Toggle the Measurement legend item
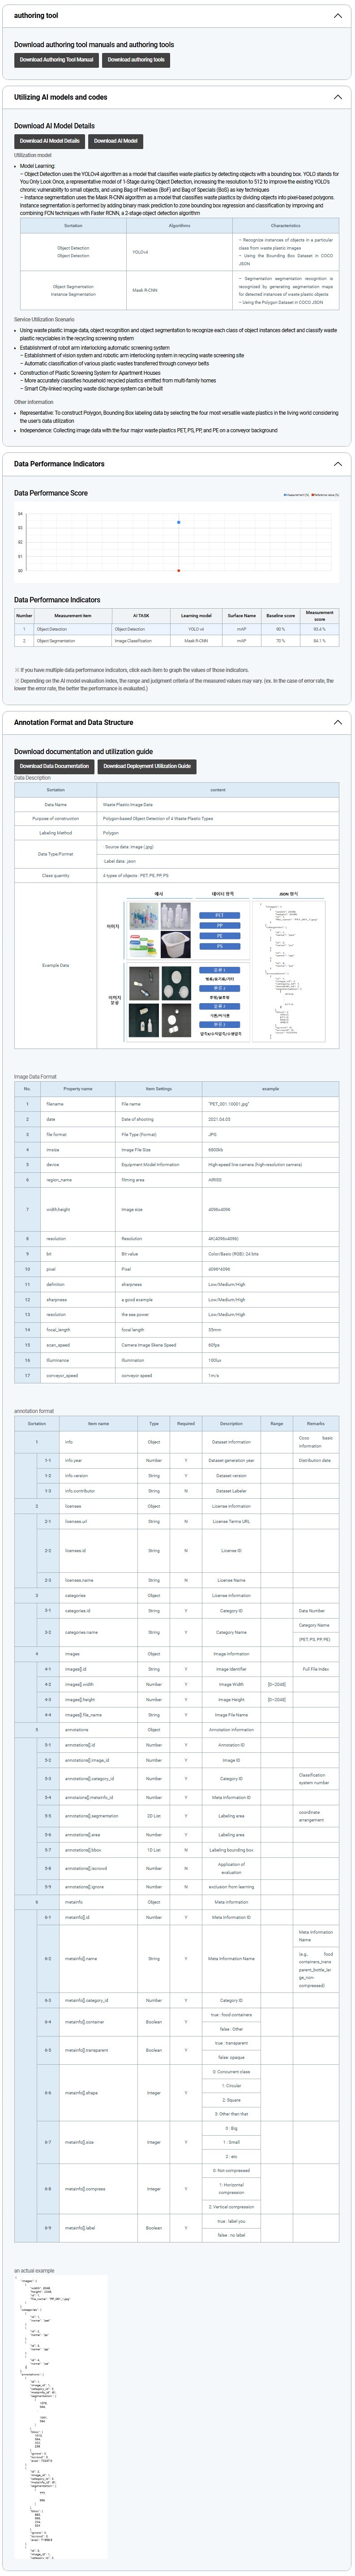Image resolution: width=355 pixels, height=2576 pixels. pos(296,494)
